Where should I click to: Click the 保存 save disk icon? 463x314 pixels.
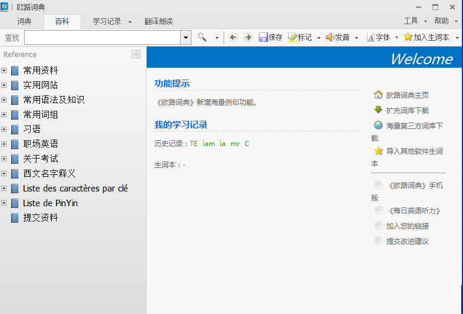pyautogui.click(x=263, y=37)
